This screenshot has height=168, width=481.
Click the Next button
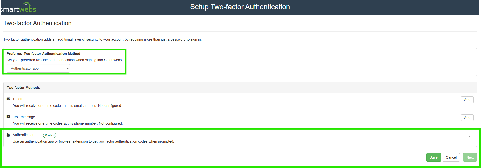[470, 157]
